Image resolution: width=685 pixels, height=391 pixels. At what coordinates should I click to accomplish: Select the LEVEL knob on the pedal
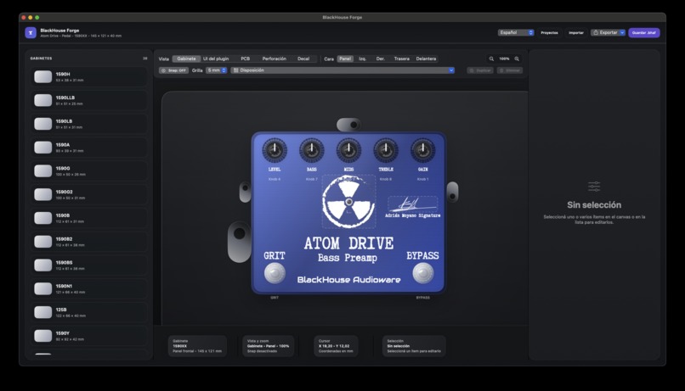275,150
